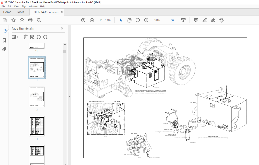Open the 103% zoom level dropdown

click(x=164, y=20)
